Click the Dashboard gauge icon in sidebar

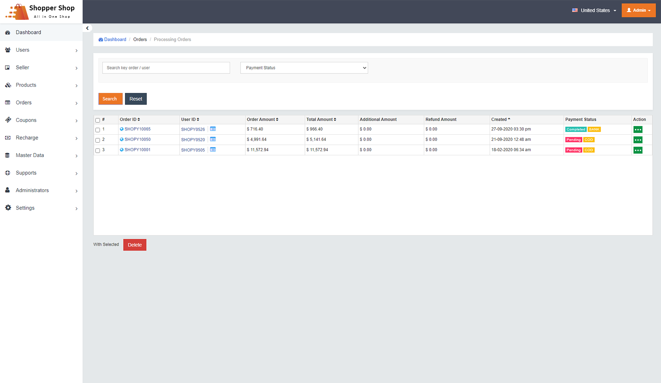[x=7, y=32]
